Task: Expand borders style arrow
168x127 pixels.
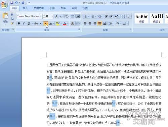Action: click(127, 23)
